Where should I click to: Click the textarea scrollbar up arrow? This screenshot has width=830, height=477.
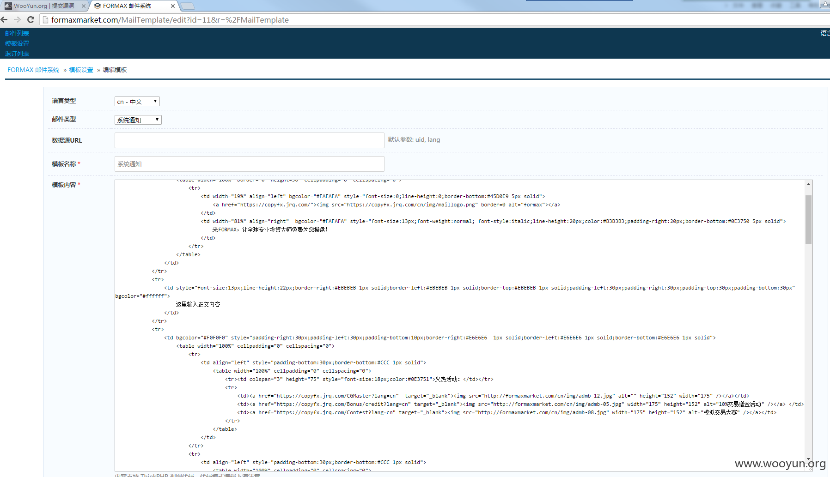click(808, 184)
